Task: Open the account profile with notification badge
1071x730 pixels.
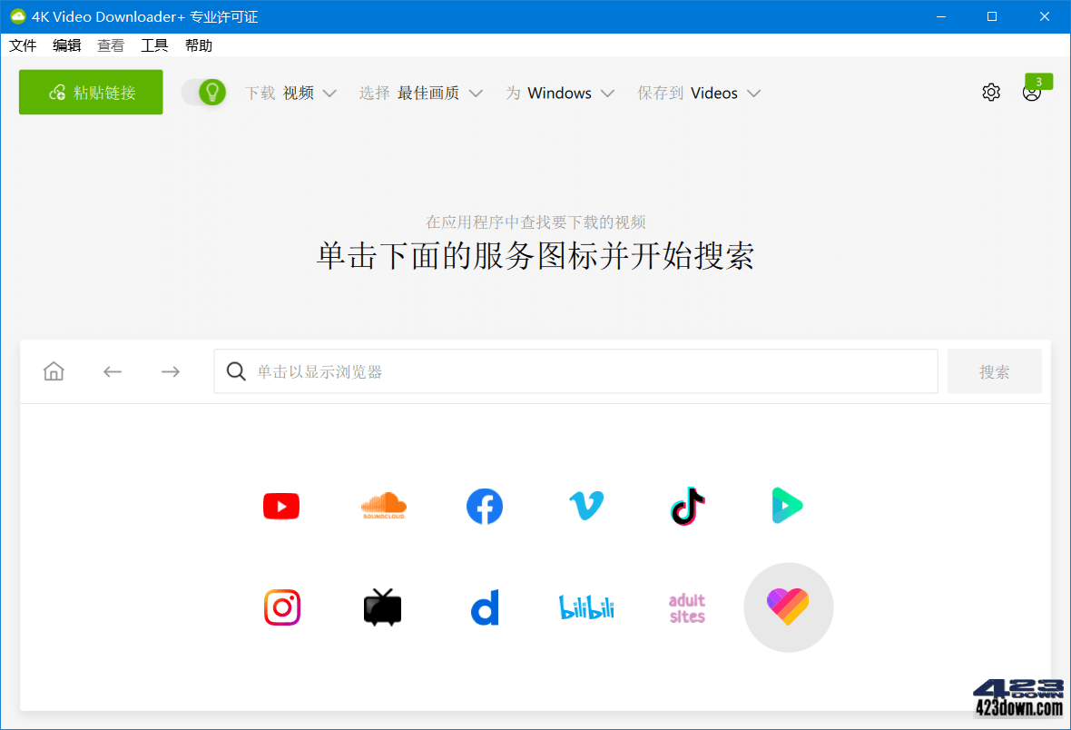Action: click(x=1032, y=92)
